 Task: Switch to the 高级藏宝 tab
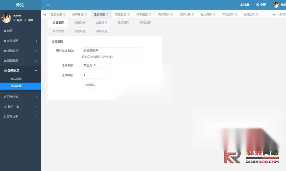tap(142, 14)
